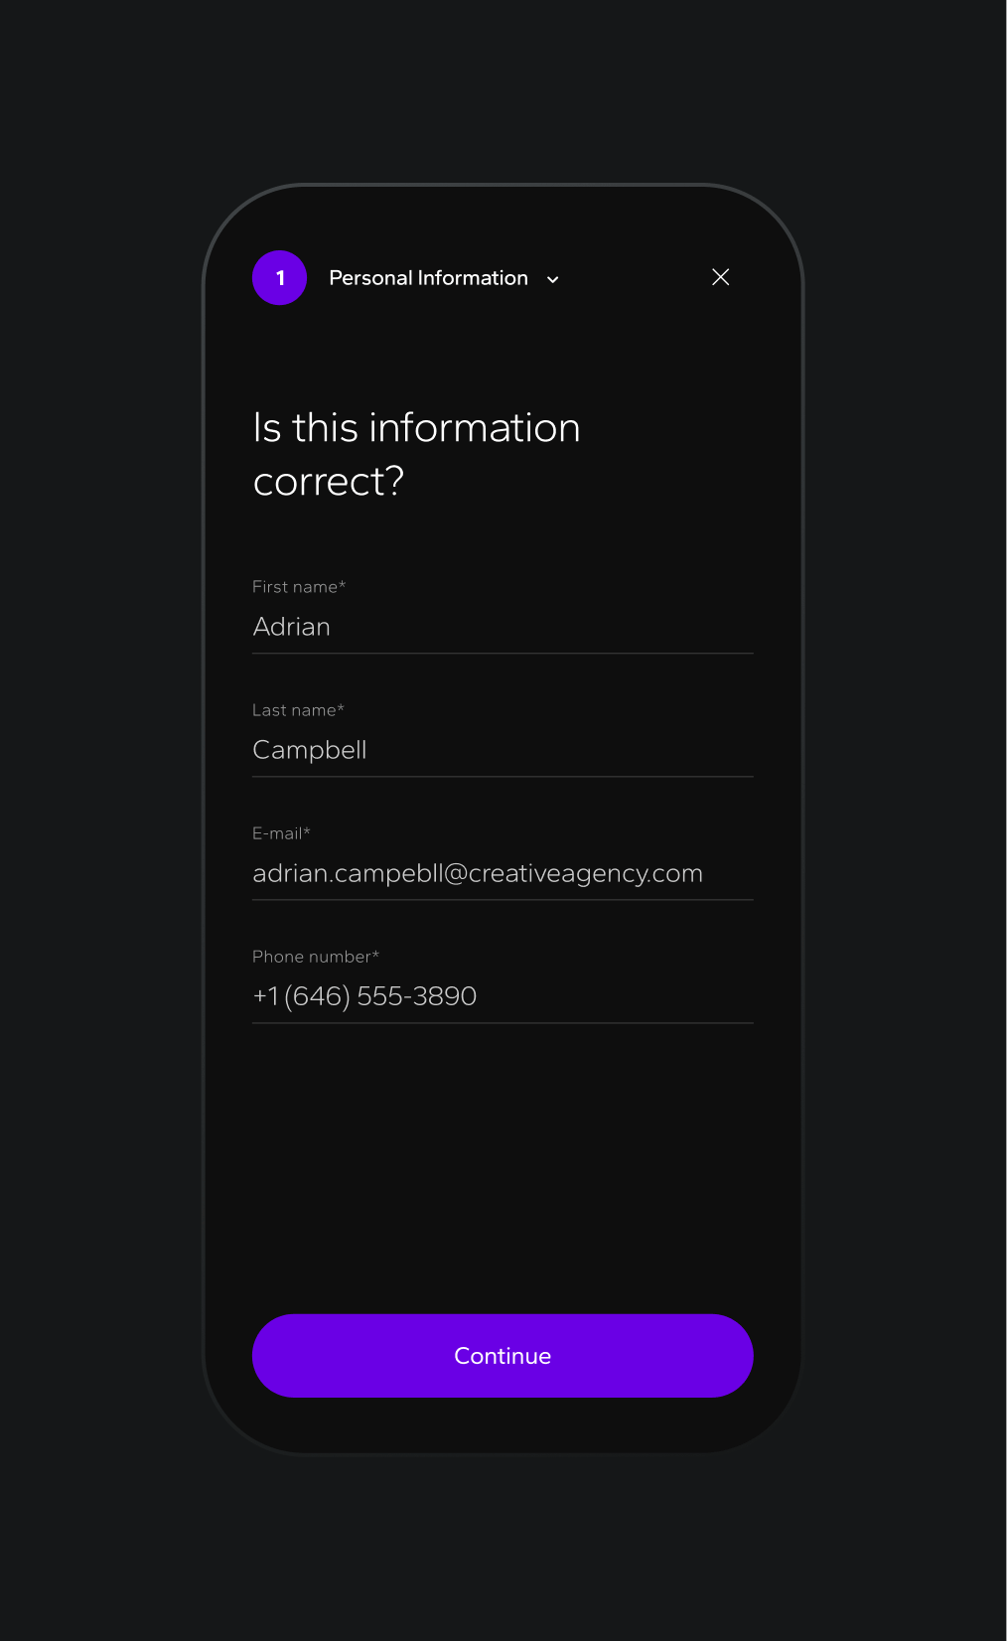The height and width of the screenshot is (1641, 1007).
Task: Expand the Personal Information chevron
Action: [553, 279]
